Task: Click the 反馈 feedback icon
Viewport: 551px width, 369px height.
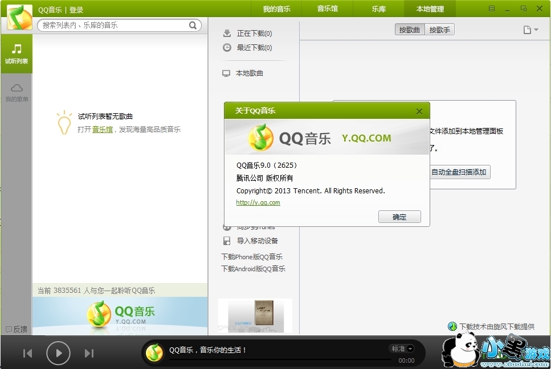Action: point(9,329)
